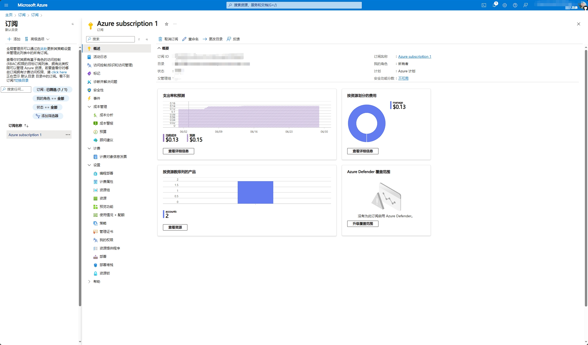Favorite Azure subscription 1 with star icon
Viewport: 588px width, 345px height.
[x=167, y=24]
